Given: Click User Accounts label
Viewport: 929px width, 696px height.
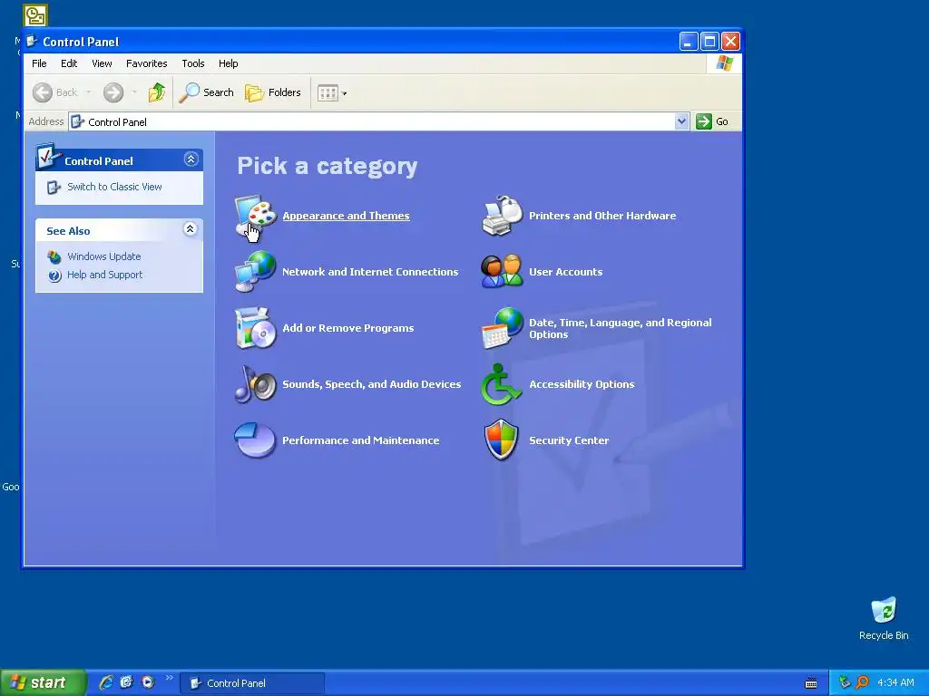Looking at the screenshot, I should pos(565,272).
